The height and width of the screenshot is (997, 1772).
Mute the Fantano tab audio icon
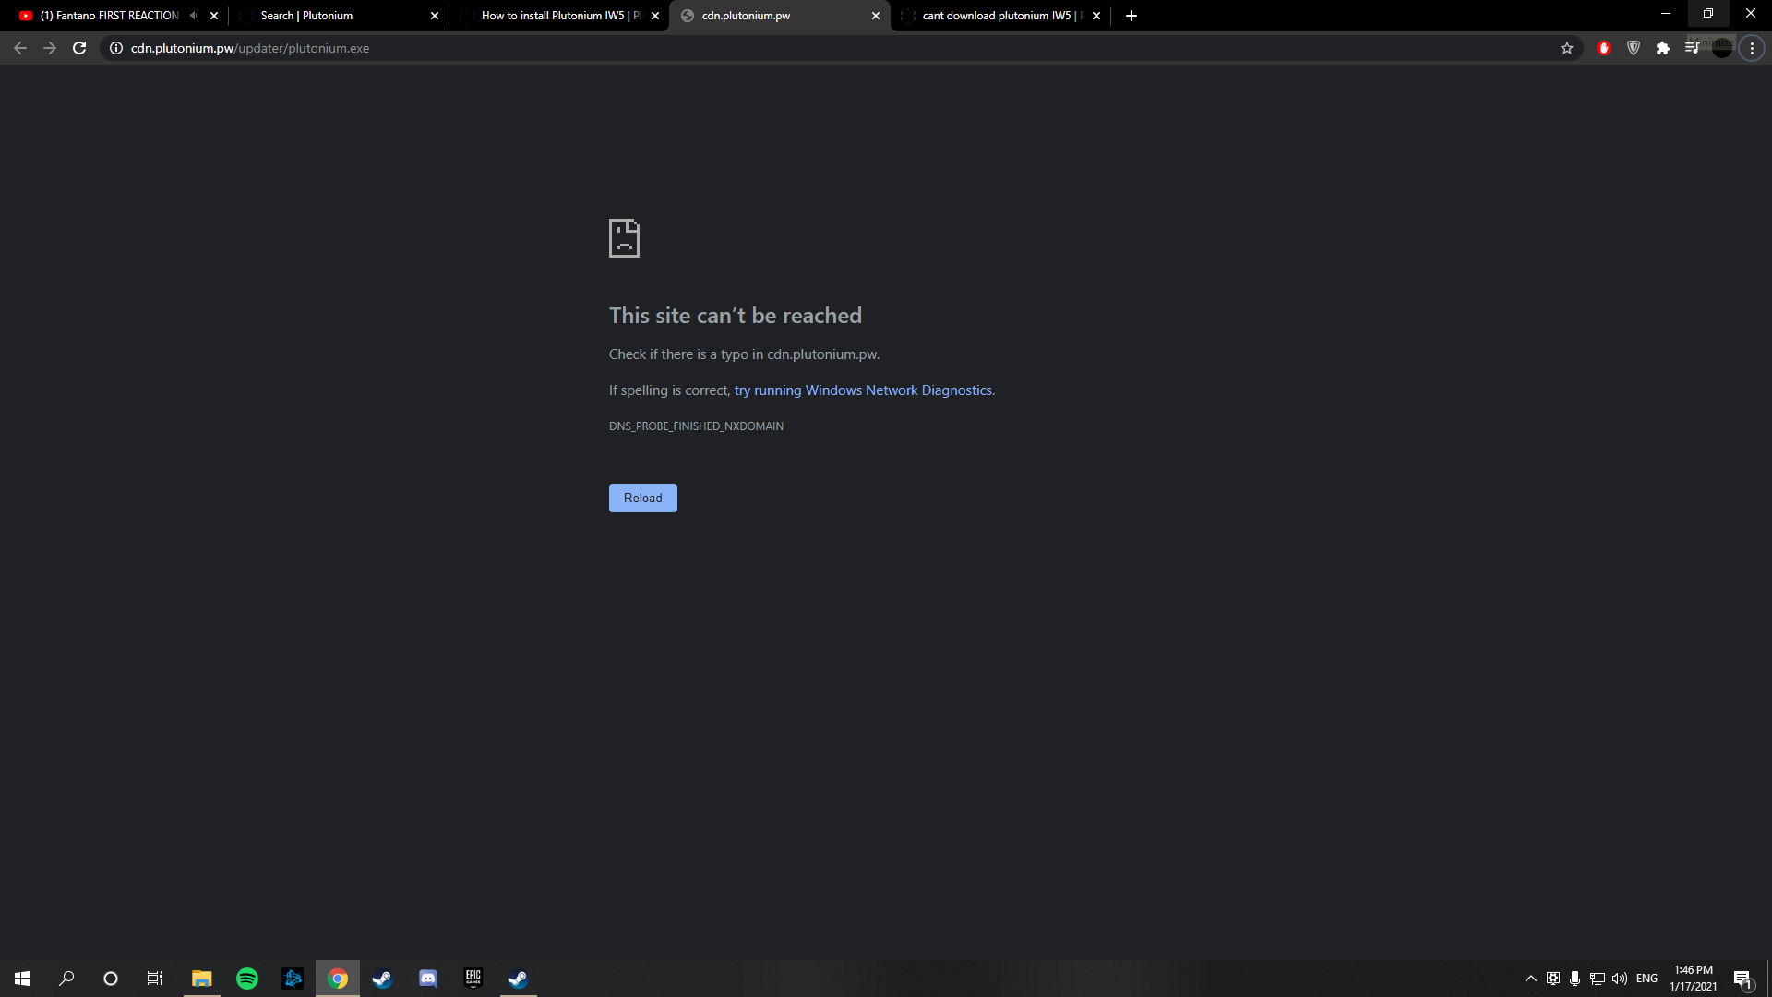coord(194,16)
